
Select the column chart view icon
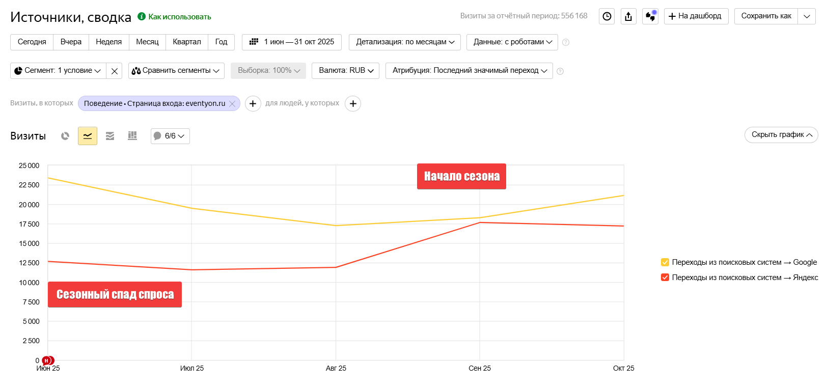tap(132, 136)
